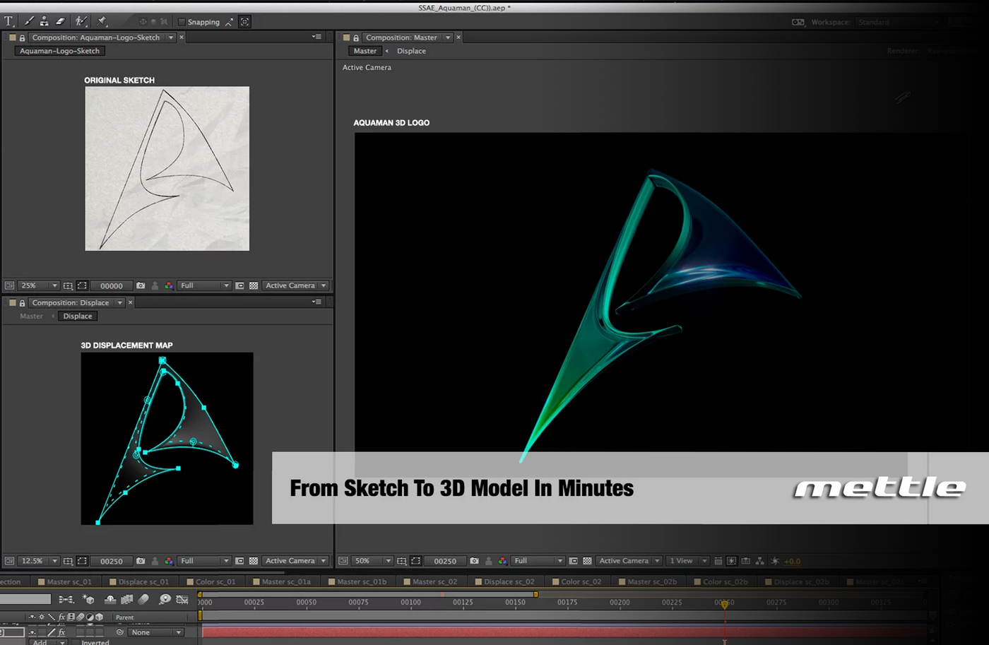Image resolution: width=989 pixels, height=645 pixels.
Task: Click the 00250 timecode in the Displace viewer
Action: pyautogui.click(x=112, y=562)
